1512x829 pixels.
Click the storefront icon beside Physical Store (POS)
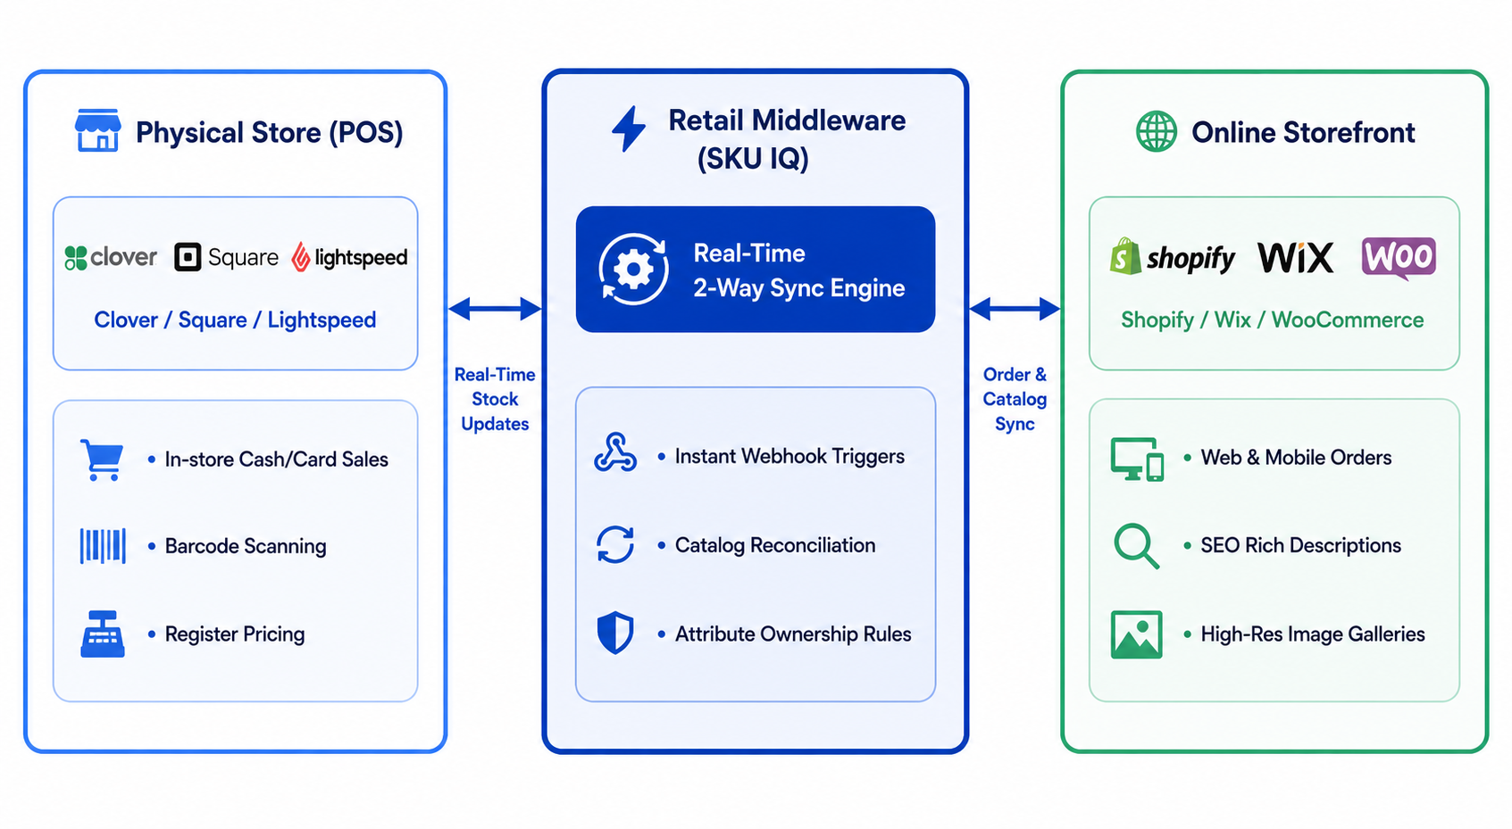click(x=98, y=131)
